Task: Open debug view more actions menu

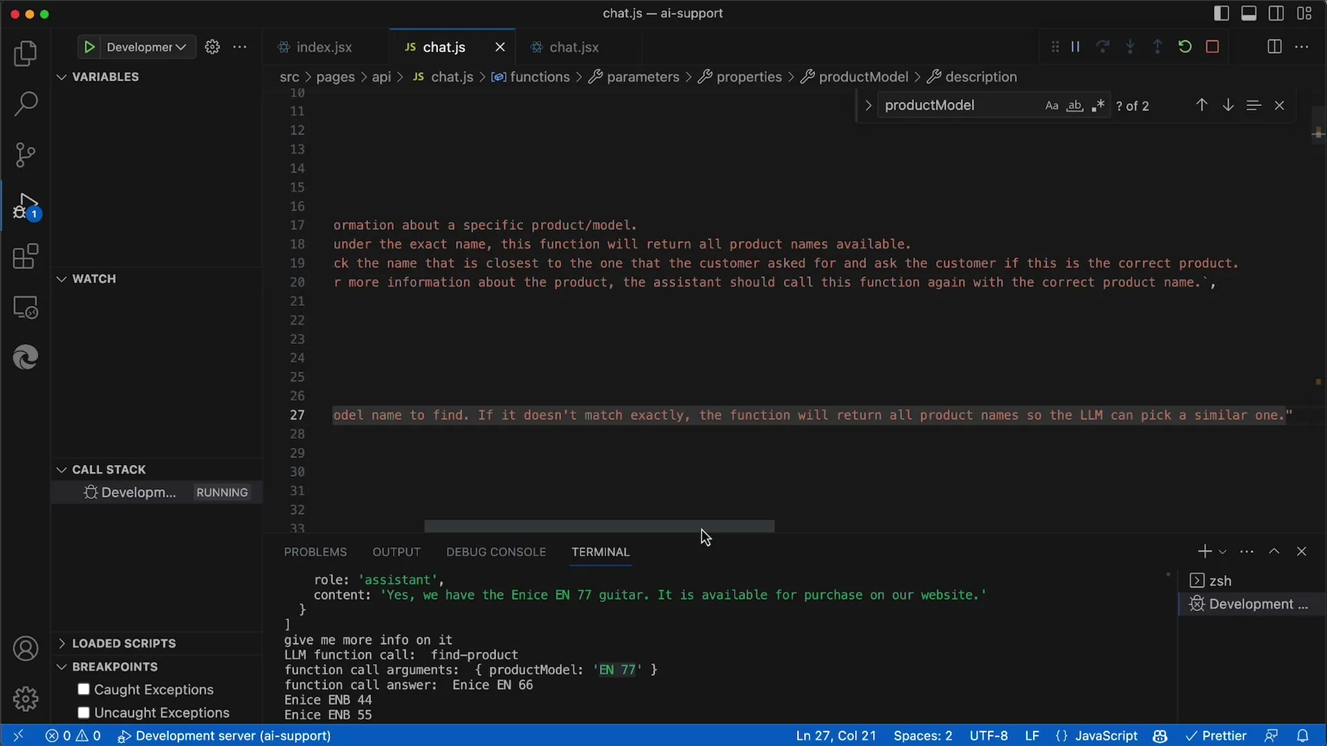Action: [240, 47]
